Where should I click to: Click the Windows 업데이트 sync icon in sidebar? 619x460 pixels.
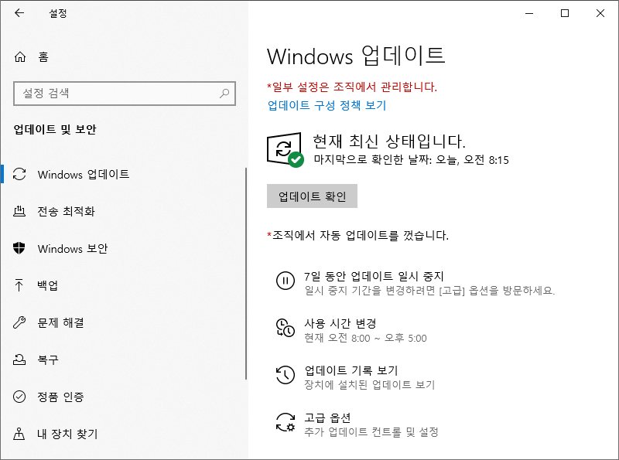[x=19, y=174]
